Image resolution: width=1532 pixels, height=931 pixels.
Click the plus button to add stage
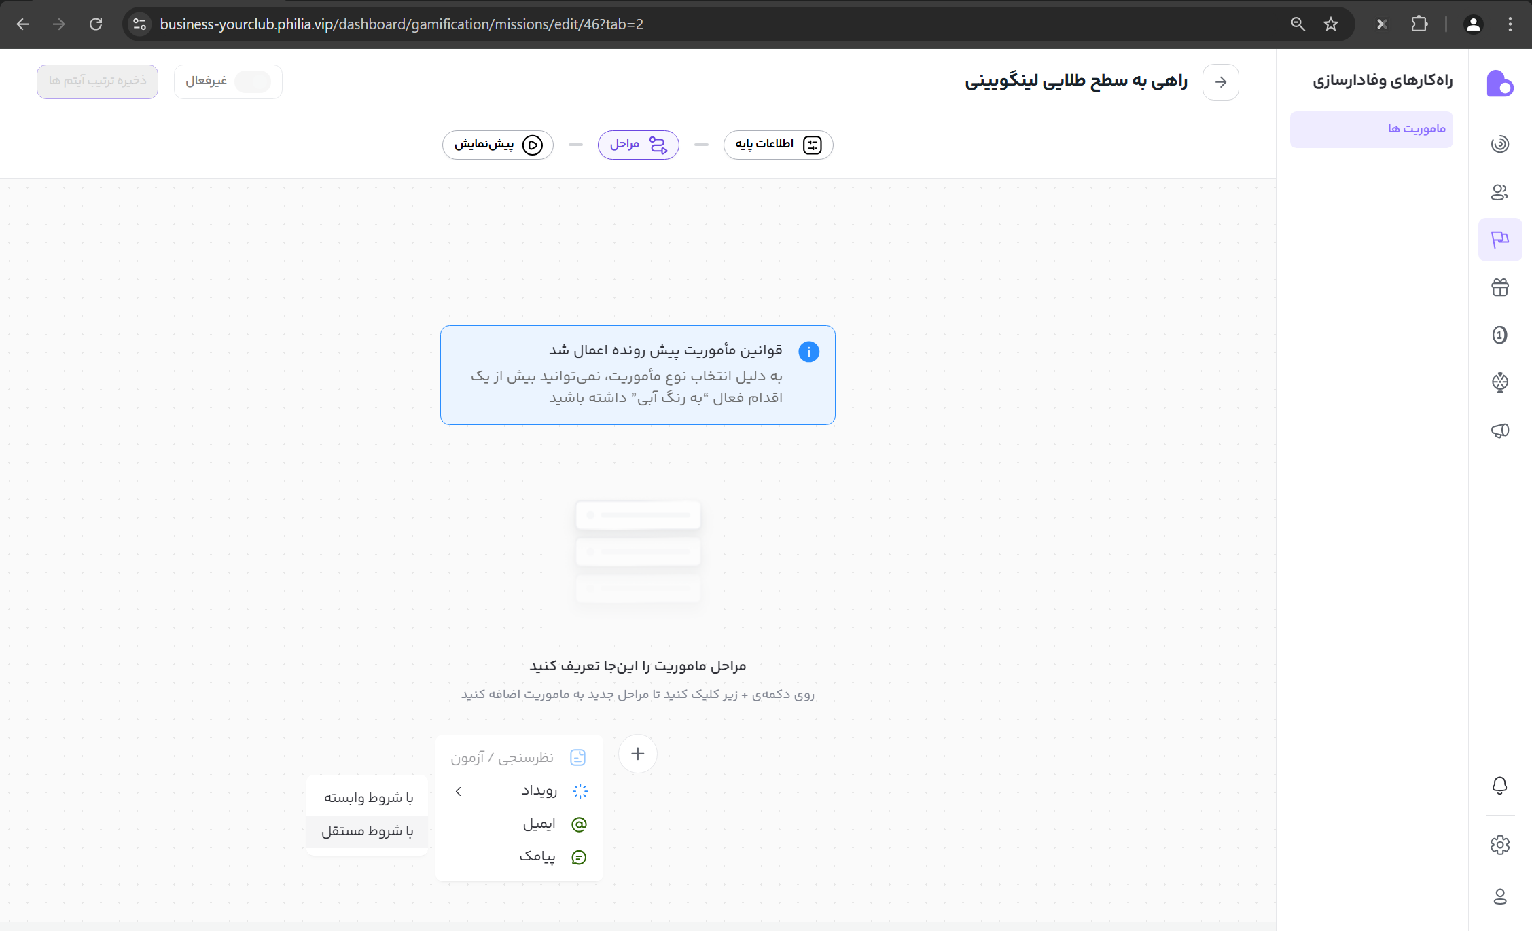(x=637, y=754)
